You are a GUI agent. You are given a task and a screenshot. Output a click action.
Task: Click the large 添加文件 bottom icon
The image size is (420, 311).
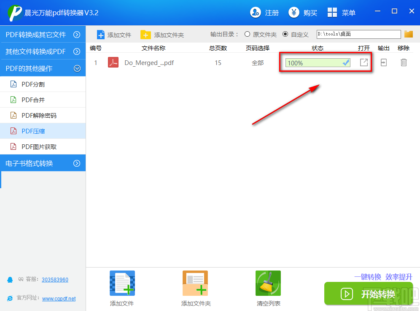122,283
